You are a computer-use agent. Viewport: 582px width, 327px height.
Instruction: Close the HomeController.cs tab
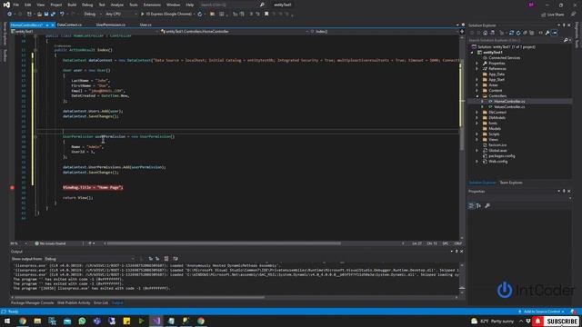pos(53,25)
